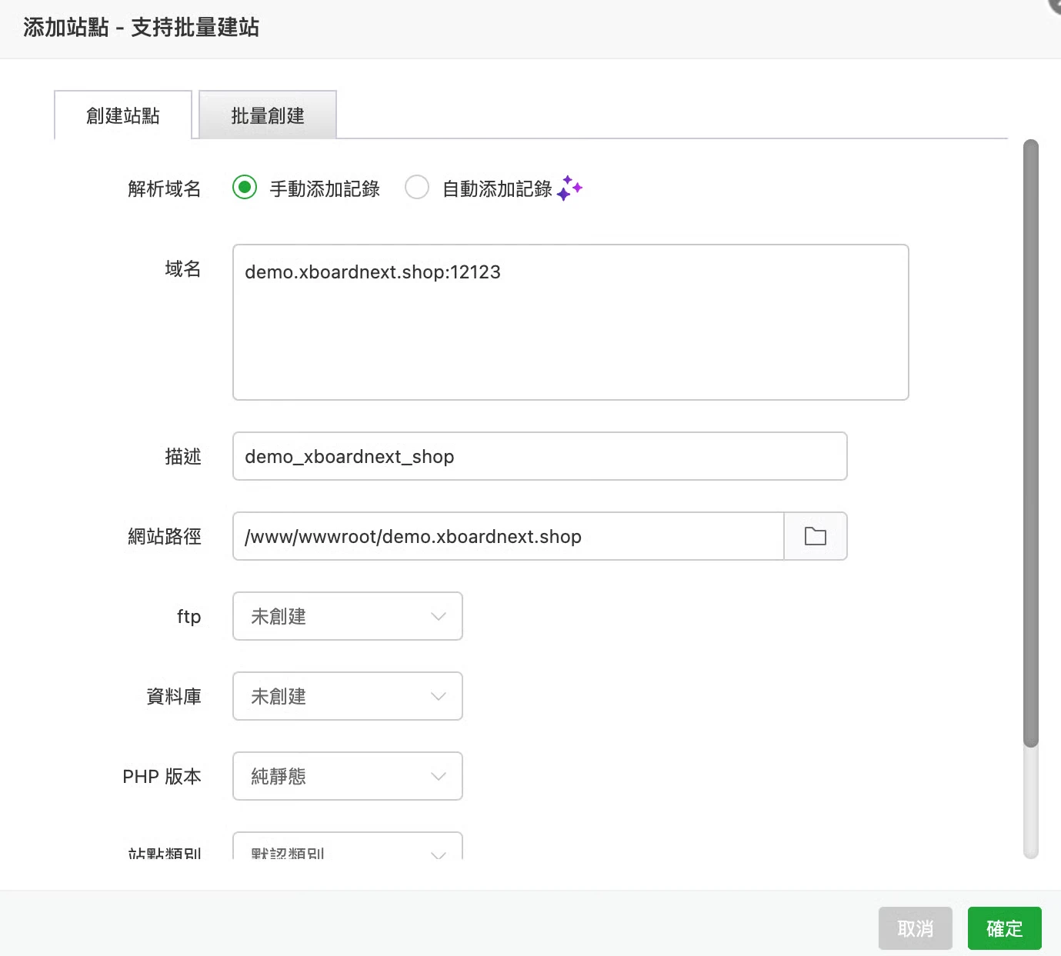Viewport: 1061px width, 956px height.
Task: Click the chevron on the 資料庫 selector
Action: [438, 696]
